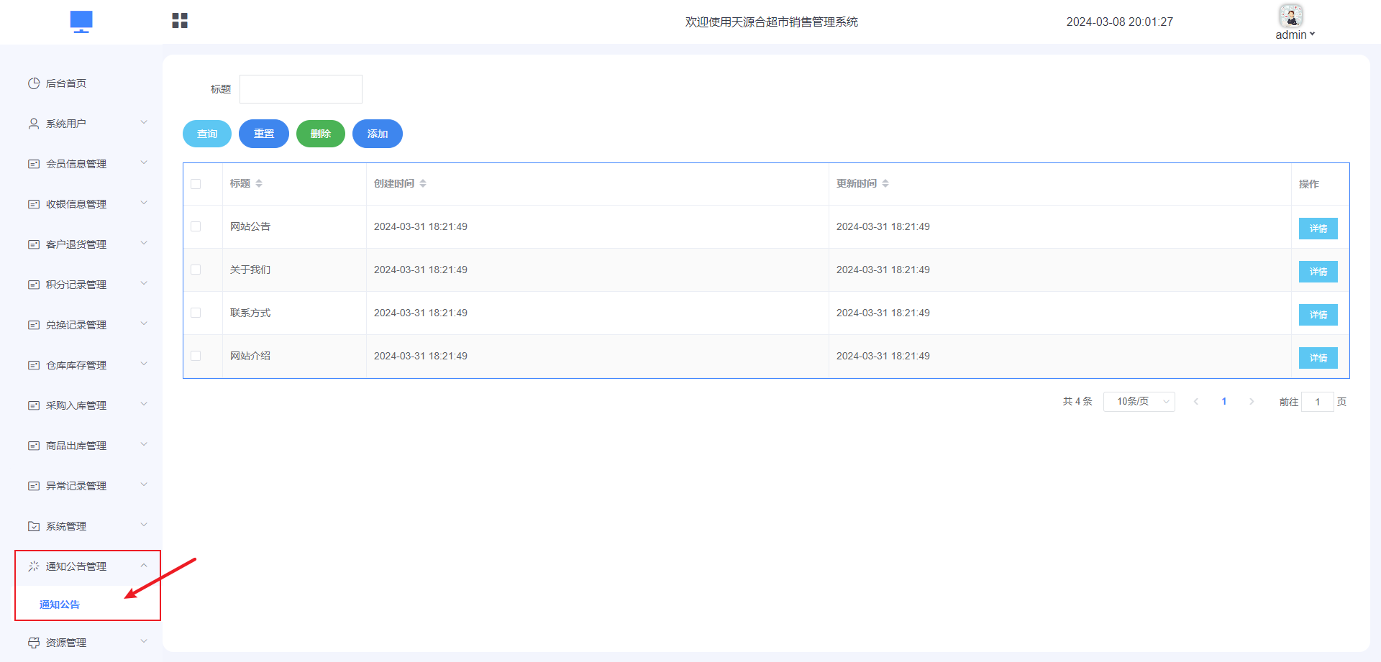Click the green 删除 button
Screen dimensions: 1381x662
coord(321,134)
